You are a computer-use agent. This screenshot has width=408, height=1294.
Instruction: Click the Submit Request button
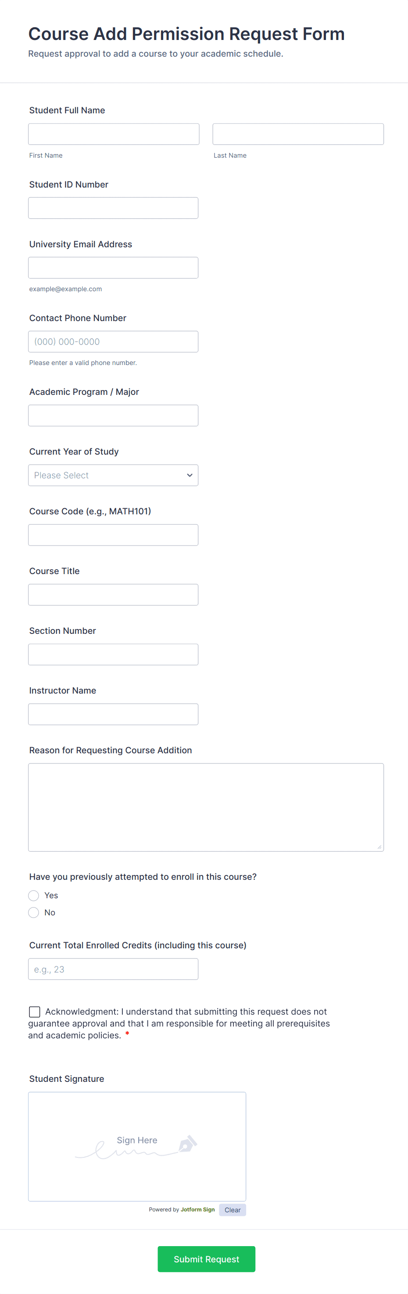click(x=206, y=1259)
